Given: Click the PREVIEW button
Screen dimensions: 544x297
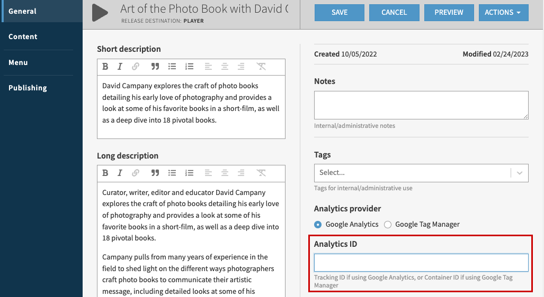Looking at the screenshot, I should [x=449, y=13].
